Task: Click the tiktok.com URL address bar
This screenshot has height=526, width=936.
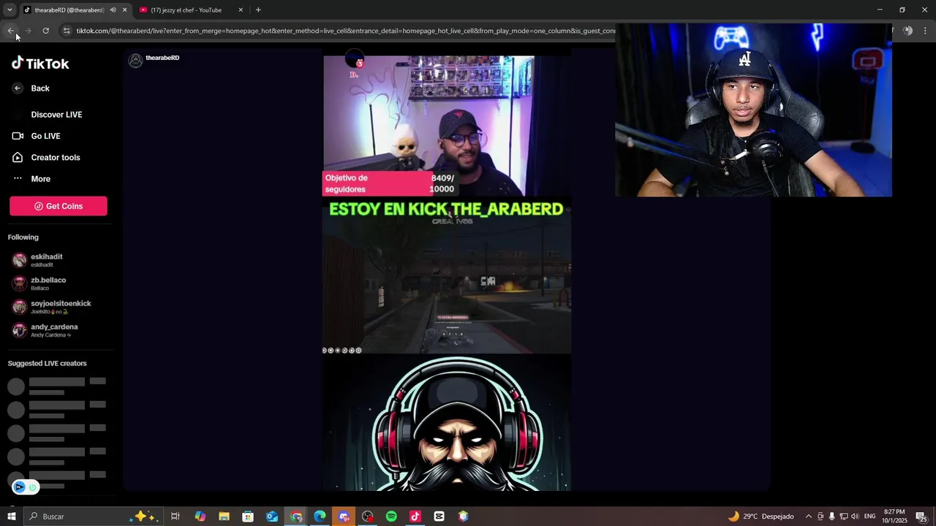Action: [x=345, y=31]
